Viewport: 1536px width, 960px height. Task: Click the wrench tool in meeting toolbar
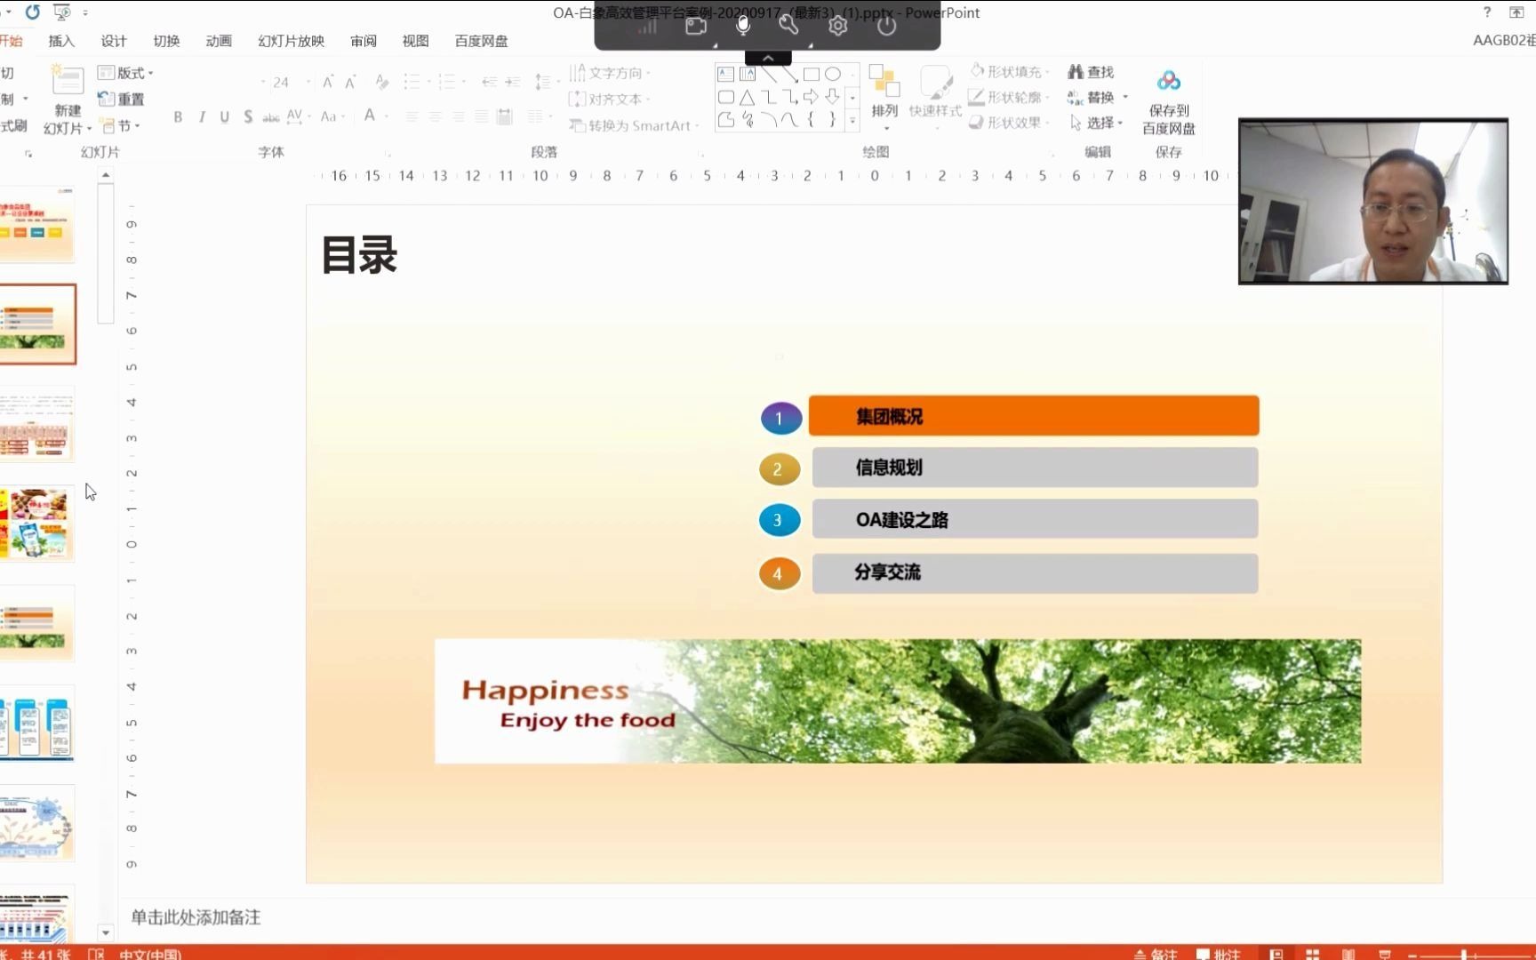click(788, 26)
